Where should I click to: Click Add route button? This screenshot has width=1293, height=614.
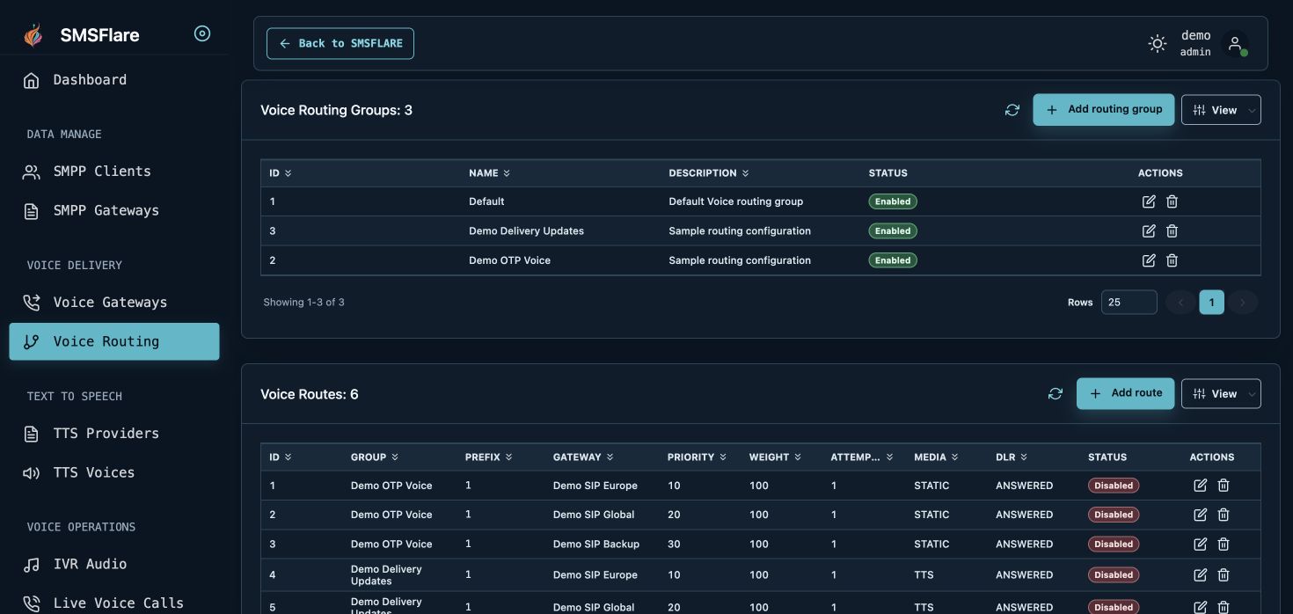[x=1126, y=394]
